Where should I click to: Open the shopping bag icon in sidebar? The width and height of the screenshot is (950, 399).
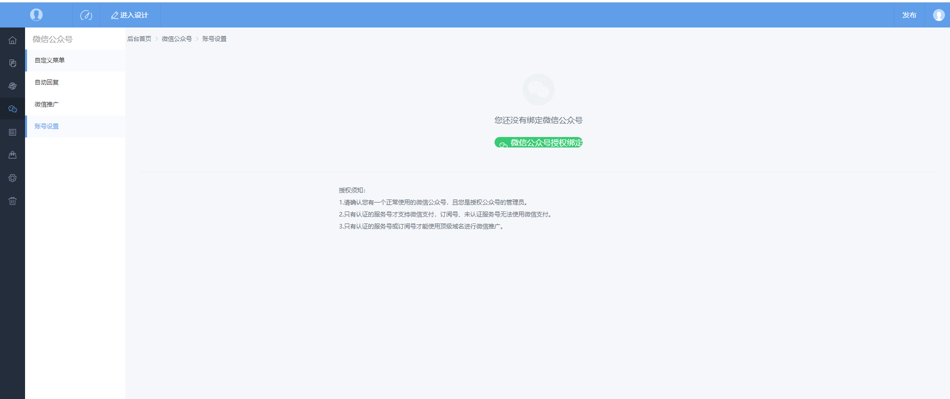(x=13, y=155)
